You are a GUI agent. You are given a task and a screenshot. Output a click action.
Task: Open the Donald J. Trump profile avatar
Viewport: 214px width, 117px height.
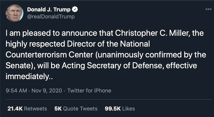14,13
